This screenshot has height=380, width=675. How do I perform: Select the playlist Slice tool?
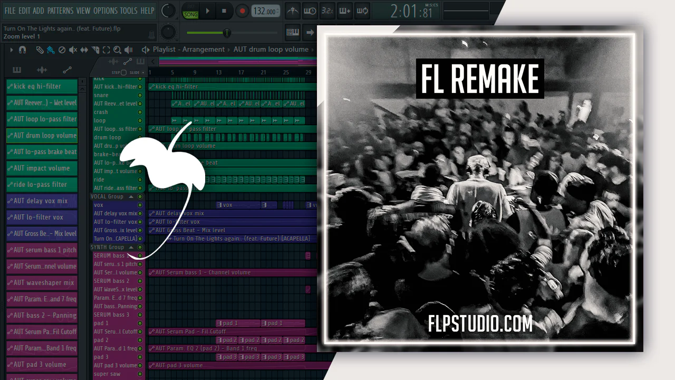pos(95,50)
